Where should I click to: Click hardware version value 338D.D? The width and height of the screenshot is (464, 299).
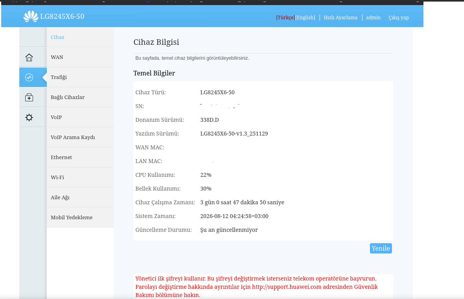click(209, 120)
